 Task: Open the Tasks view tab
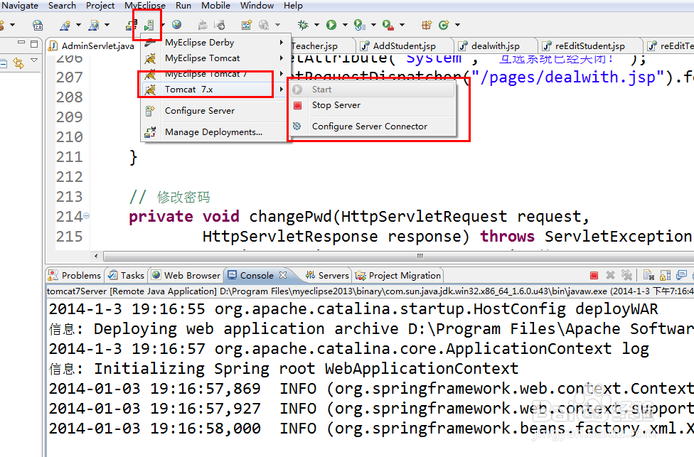coord(127,276)
